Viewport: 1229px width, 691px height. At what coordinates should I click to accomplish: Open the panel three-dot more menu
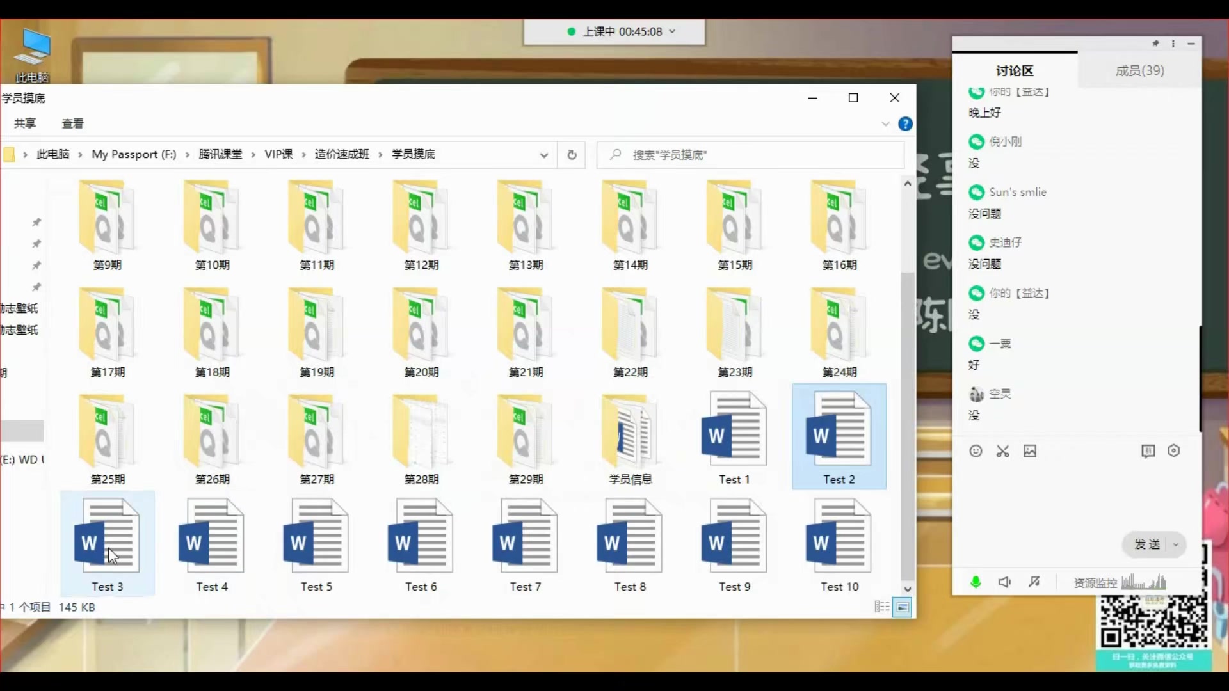click(x=1173, y=44)
